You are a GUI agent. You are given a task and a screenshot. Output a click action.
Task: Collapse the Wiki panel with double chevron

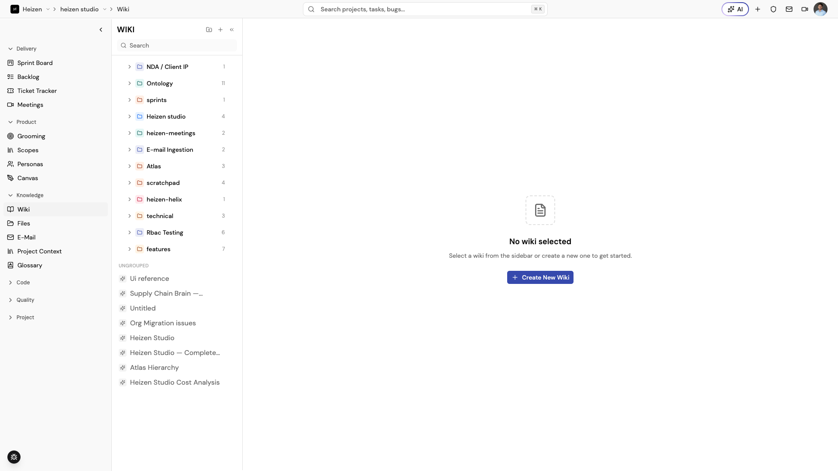[x=232, y=30]
